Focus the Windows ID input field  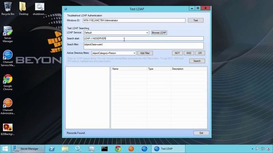click(134, 20)
